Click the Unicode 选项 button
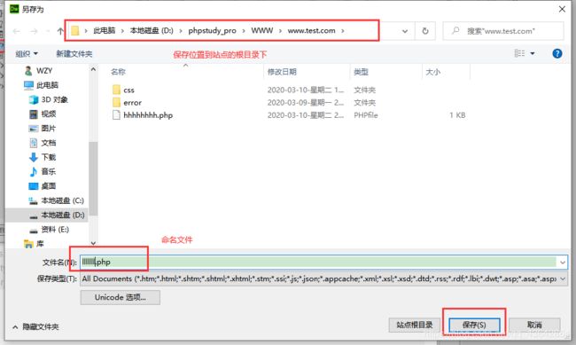 pos(121,297)
